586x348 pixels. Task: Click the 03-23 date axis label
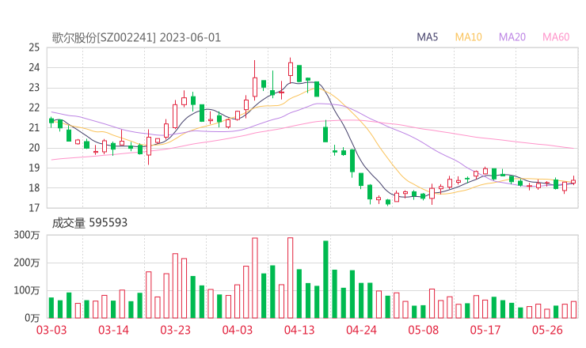(175, 330)
